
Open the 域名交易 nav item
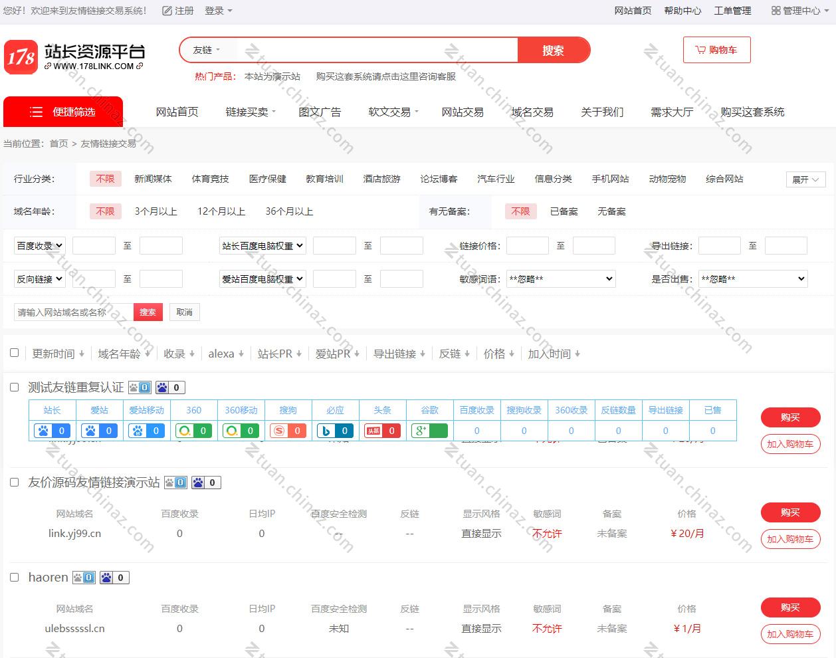pyautogui.click(x=532, y=112)
